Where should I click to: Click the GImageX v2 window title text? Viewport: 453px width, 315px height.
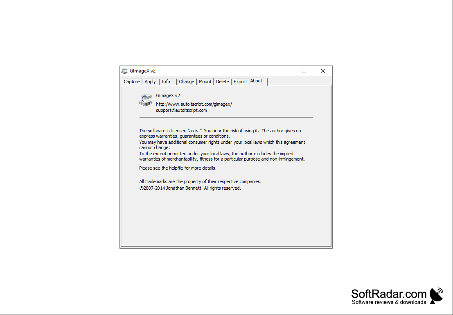point(142,71)
